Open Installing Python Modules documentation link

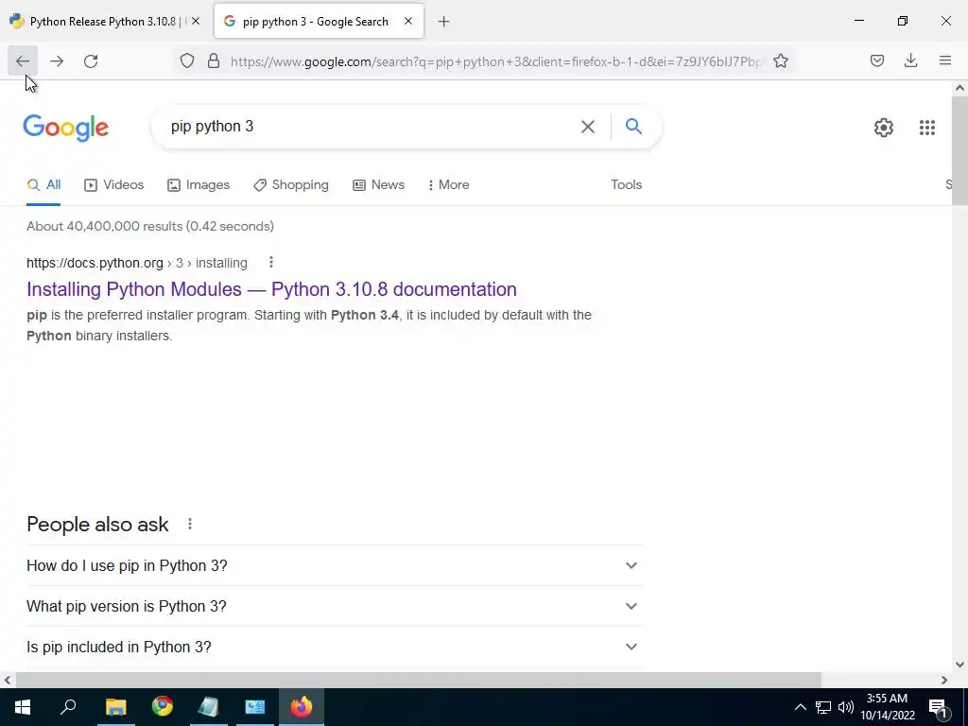click(x=271, y=289)
